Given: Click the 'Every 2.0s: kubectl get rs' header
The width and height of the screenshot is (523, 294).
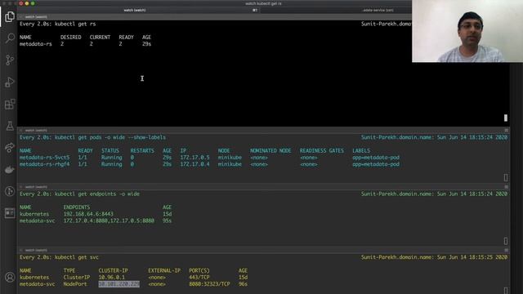Looking at the screenshot, I should coord(58,24).
